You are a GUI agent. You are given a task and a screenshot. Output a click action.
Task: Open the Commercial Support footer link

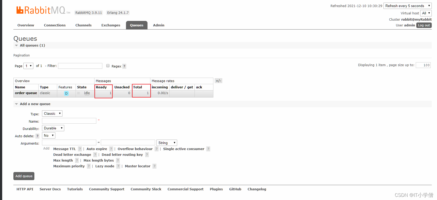pos(186,189)
